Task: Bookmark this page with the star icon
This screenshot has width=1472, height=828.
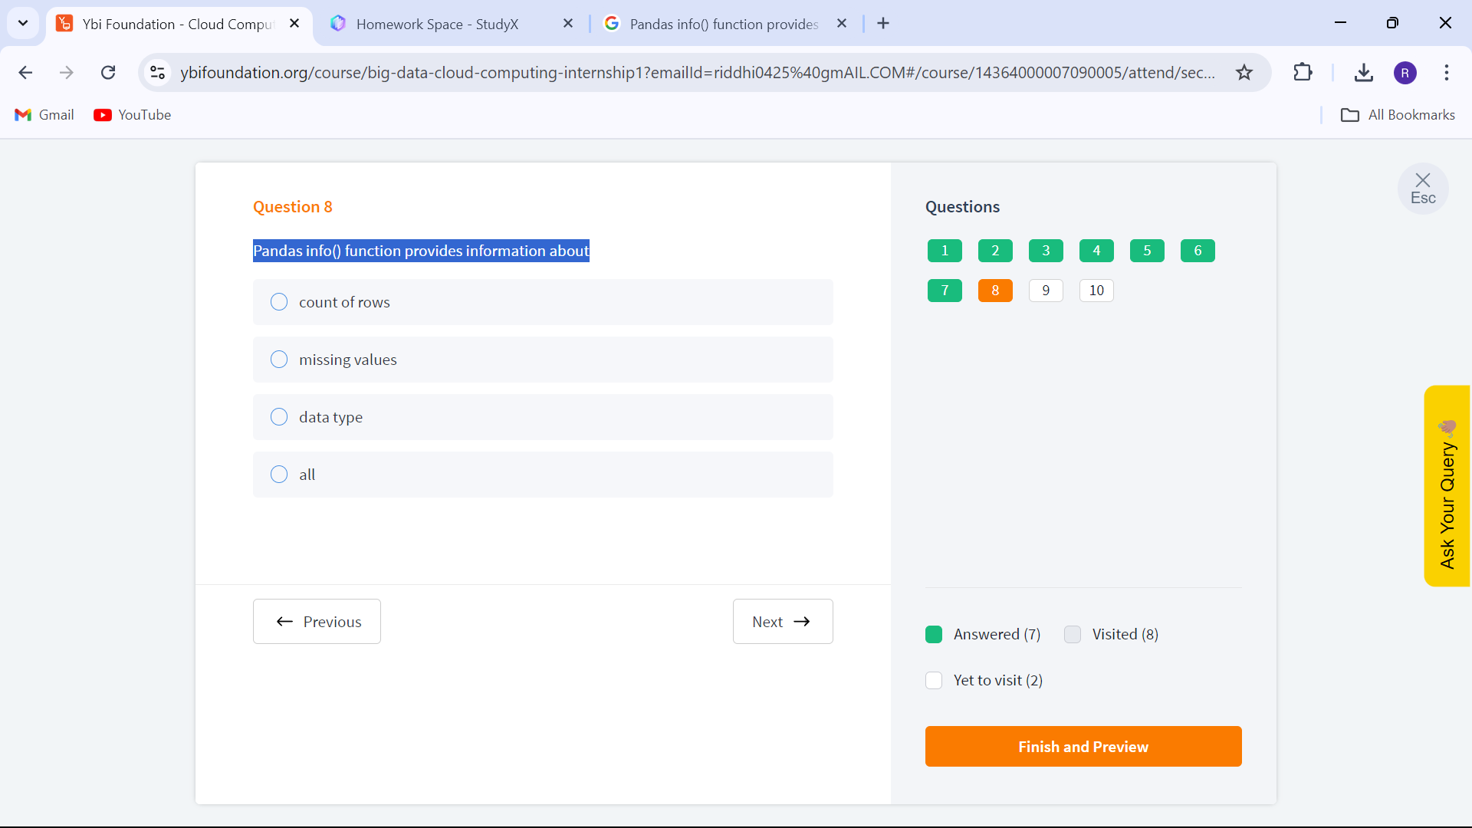Action: click(1244, 72)
